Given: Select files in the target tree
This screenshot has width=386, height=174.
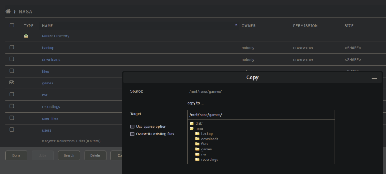Looking at the screenshot, I should coord(204,144).
